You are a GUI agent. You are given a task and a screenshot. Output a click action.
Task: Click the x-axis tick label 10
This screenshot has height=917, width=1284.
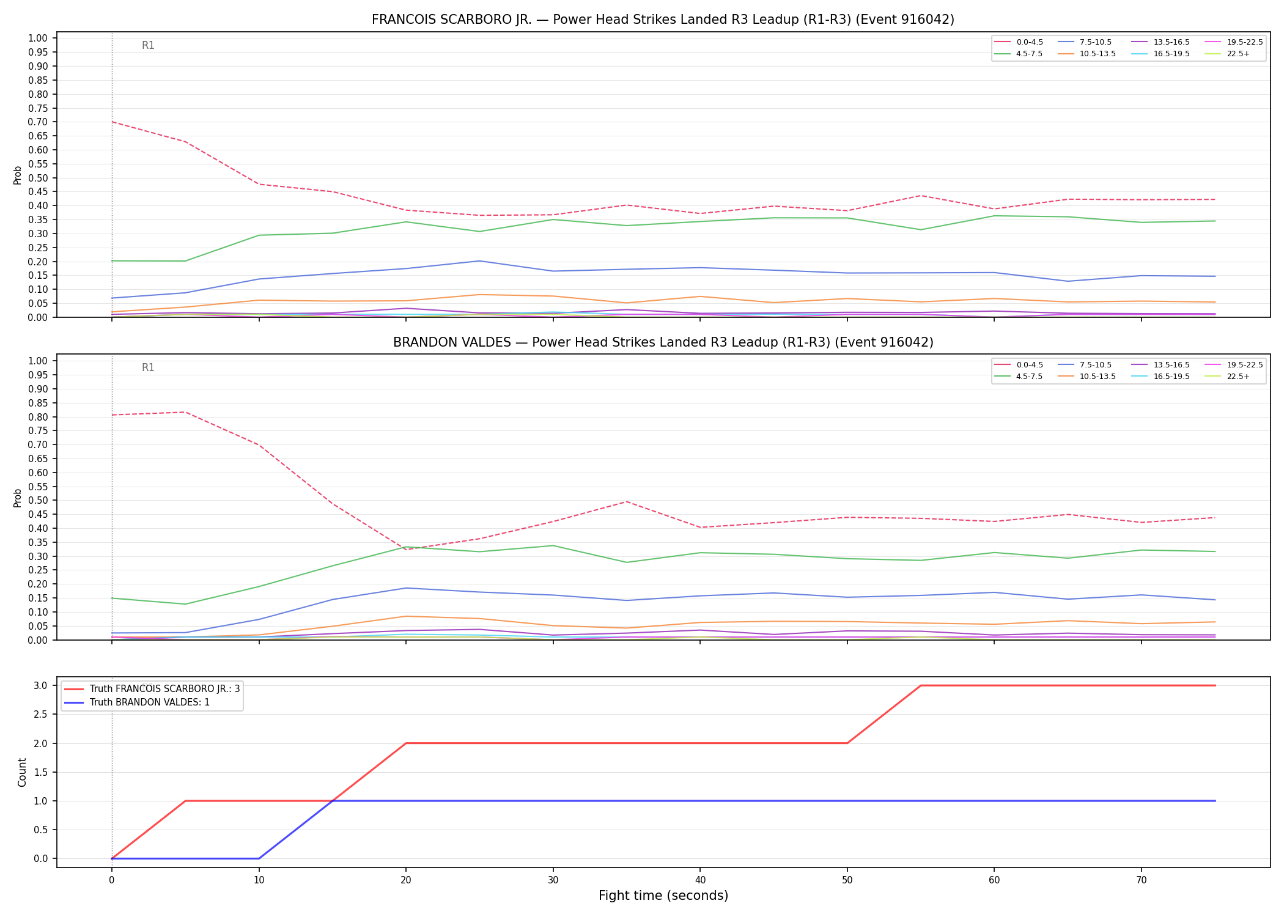tap(259, 880)
